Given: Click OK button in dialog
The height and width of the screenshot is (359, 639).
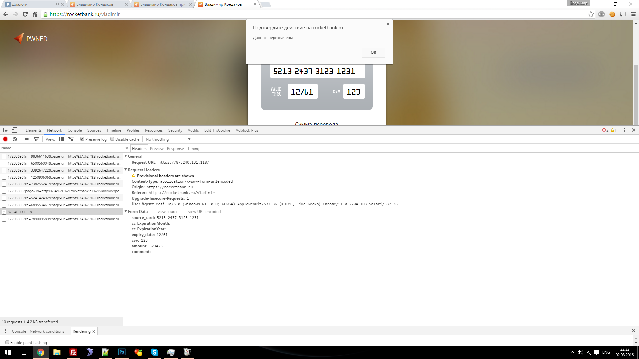Looking at the screenshot, I should tap(373, 52).
